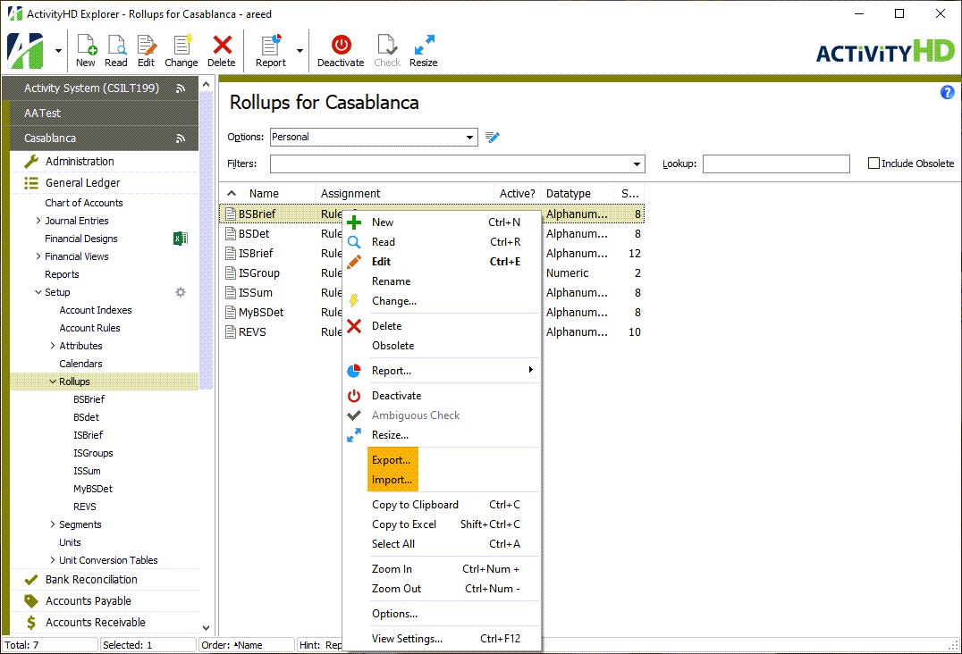Image resolution: width=962 pixels, height=654 pixels.
Task: Open the Options Personal dropdown
Action: (x=469, y=138)
